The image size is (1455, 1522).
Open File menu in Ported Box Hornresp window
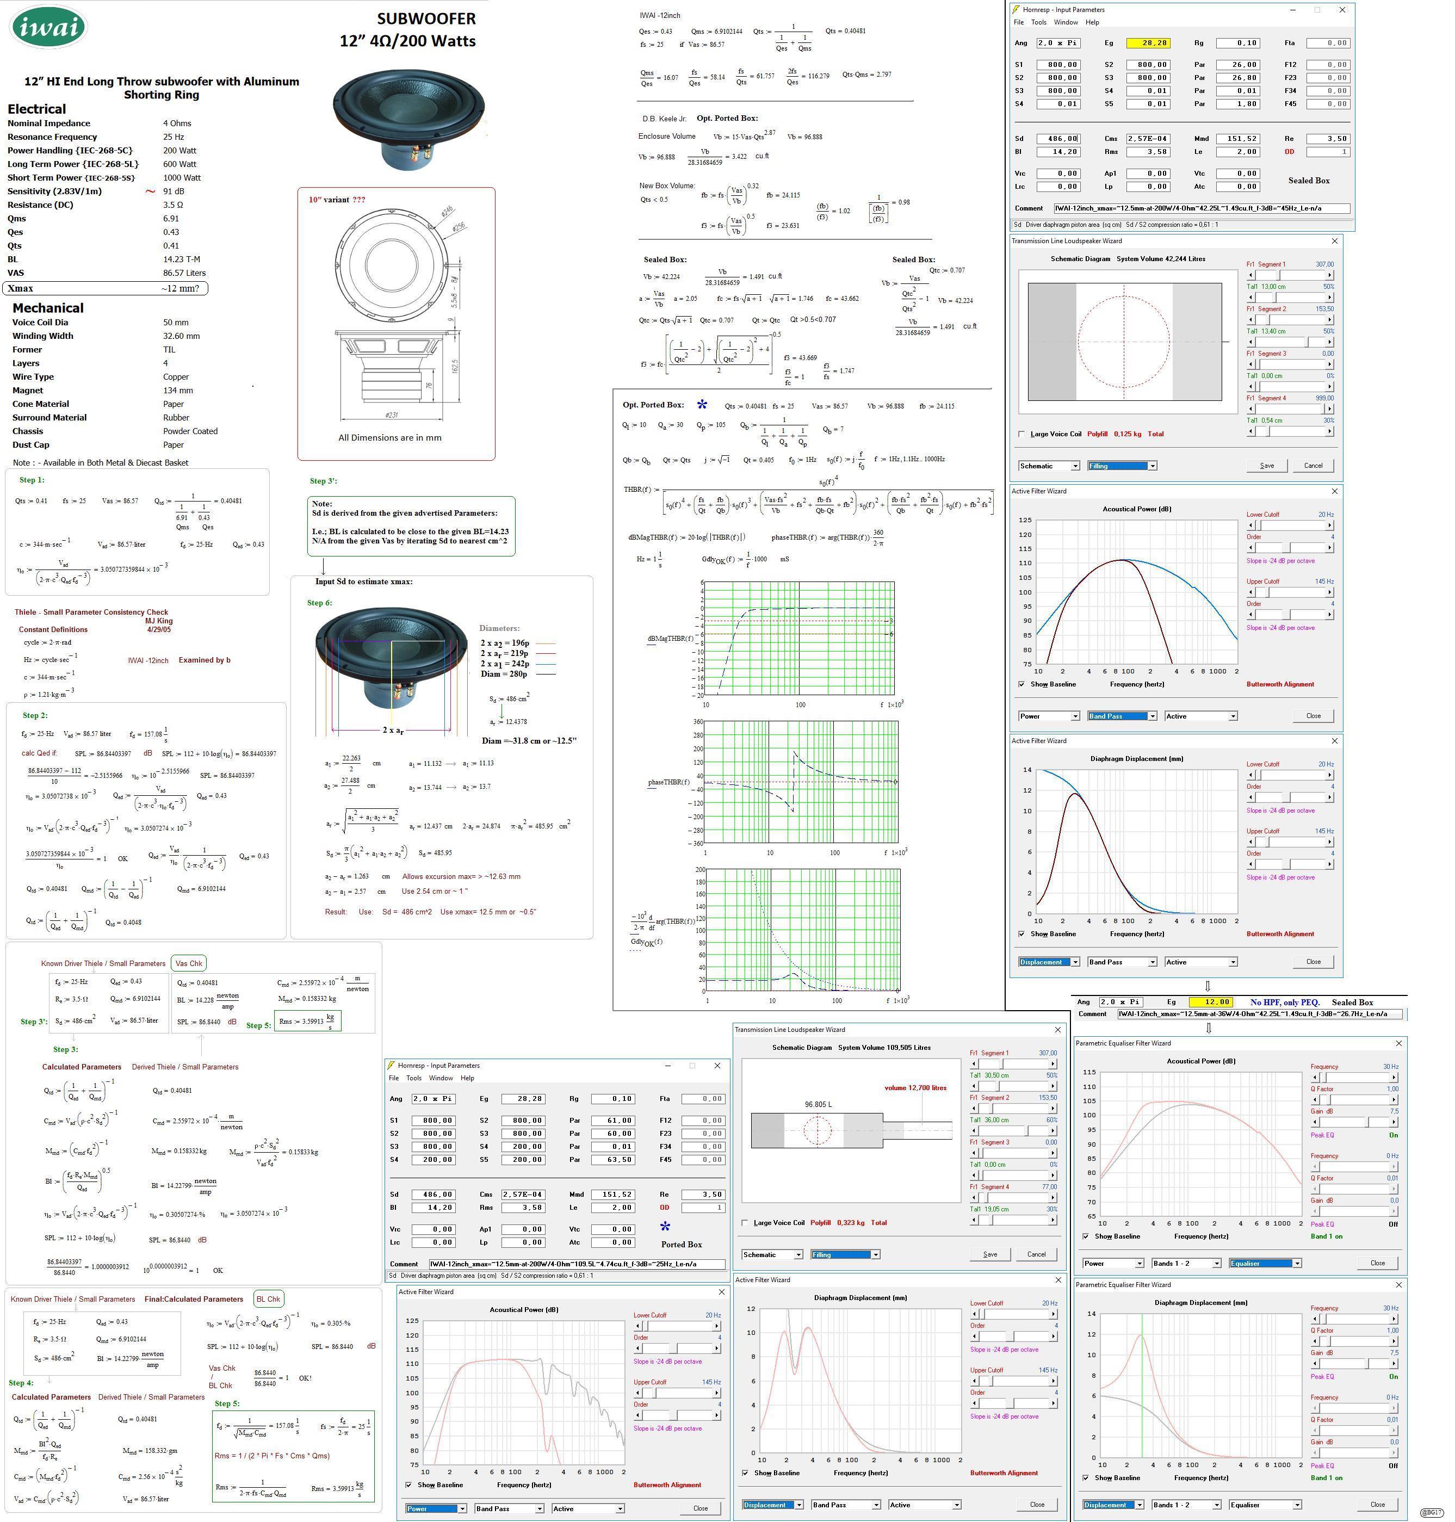(x=394, y=1078)
